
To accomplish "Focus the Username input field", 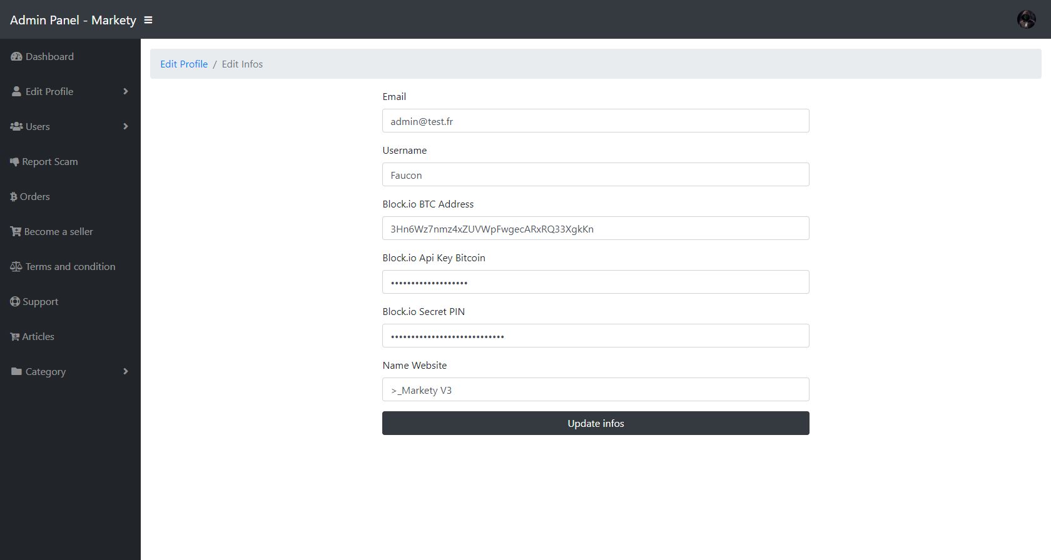I will pos(596,174).
